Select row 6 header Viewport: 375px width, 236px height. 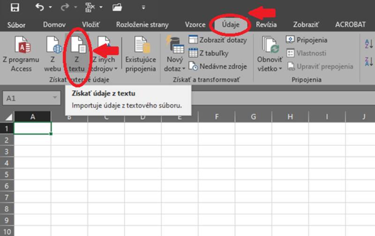(x=7, y=186)
